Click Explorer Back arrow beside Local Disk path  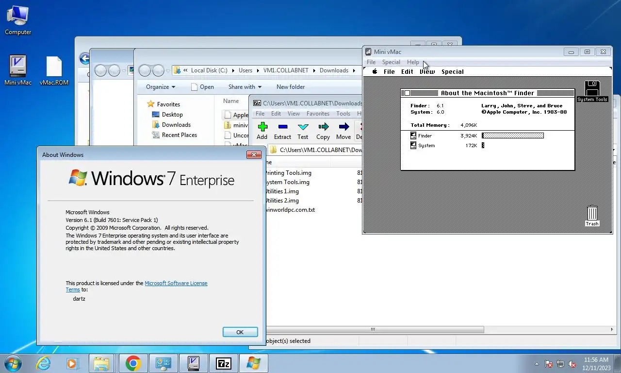point(144,70)
